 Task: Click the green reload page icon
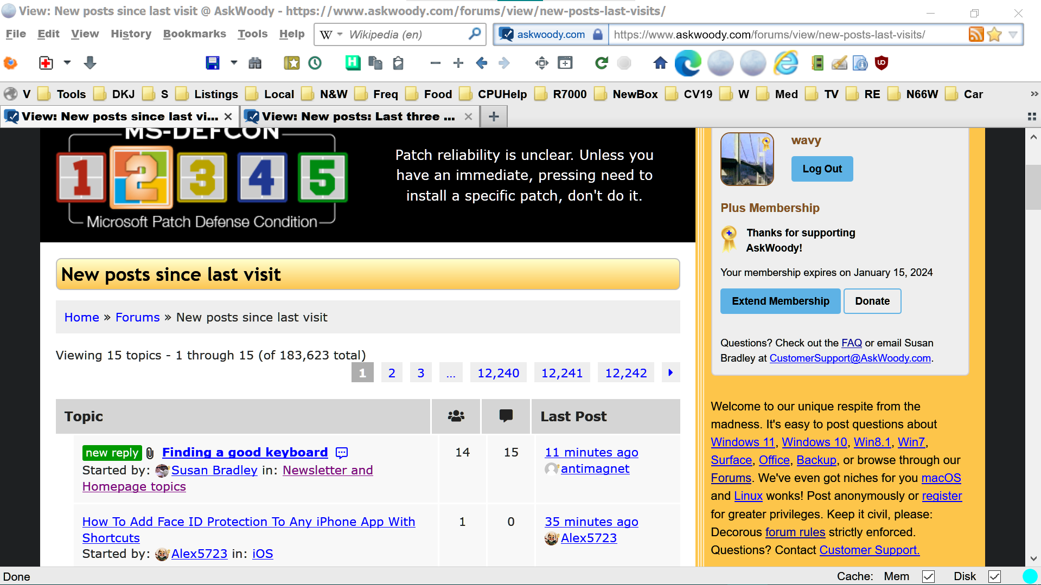coord(601,63)
